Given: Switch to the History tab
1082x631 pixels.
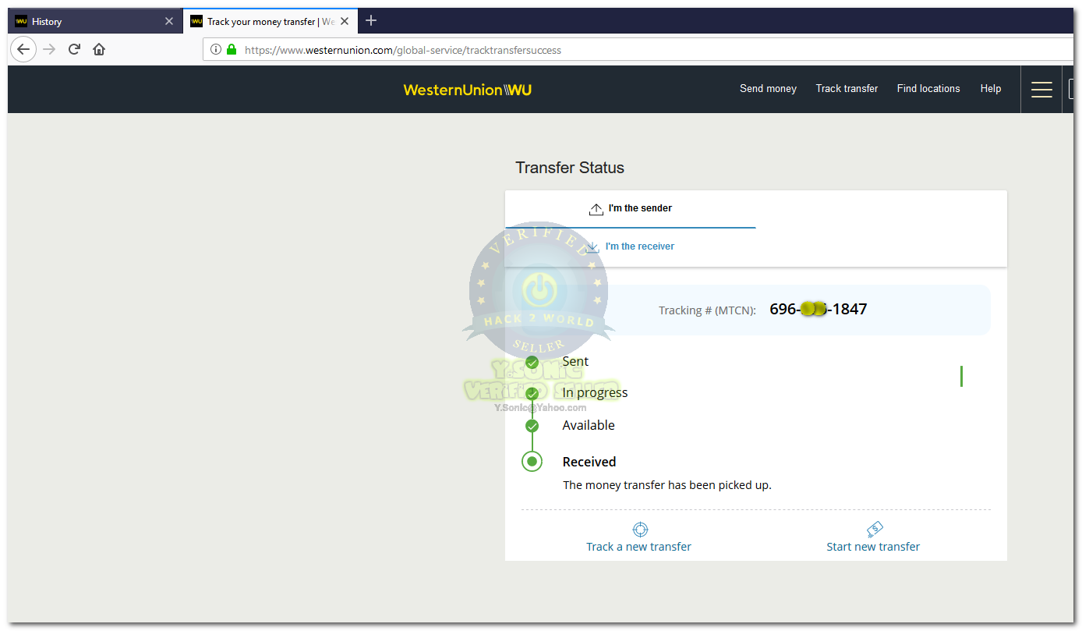Looking at the screenshot, I should click(95, 21).
